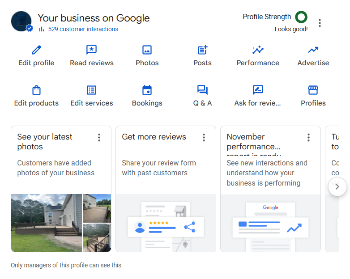Click the Edit products label

36,103
